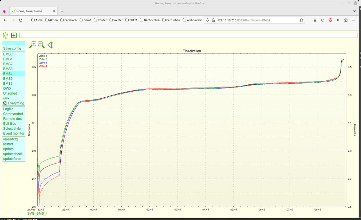The height and width of the screenshot is (220, 361).
Task: Open the BMS3 room
Action: 8,69
